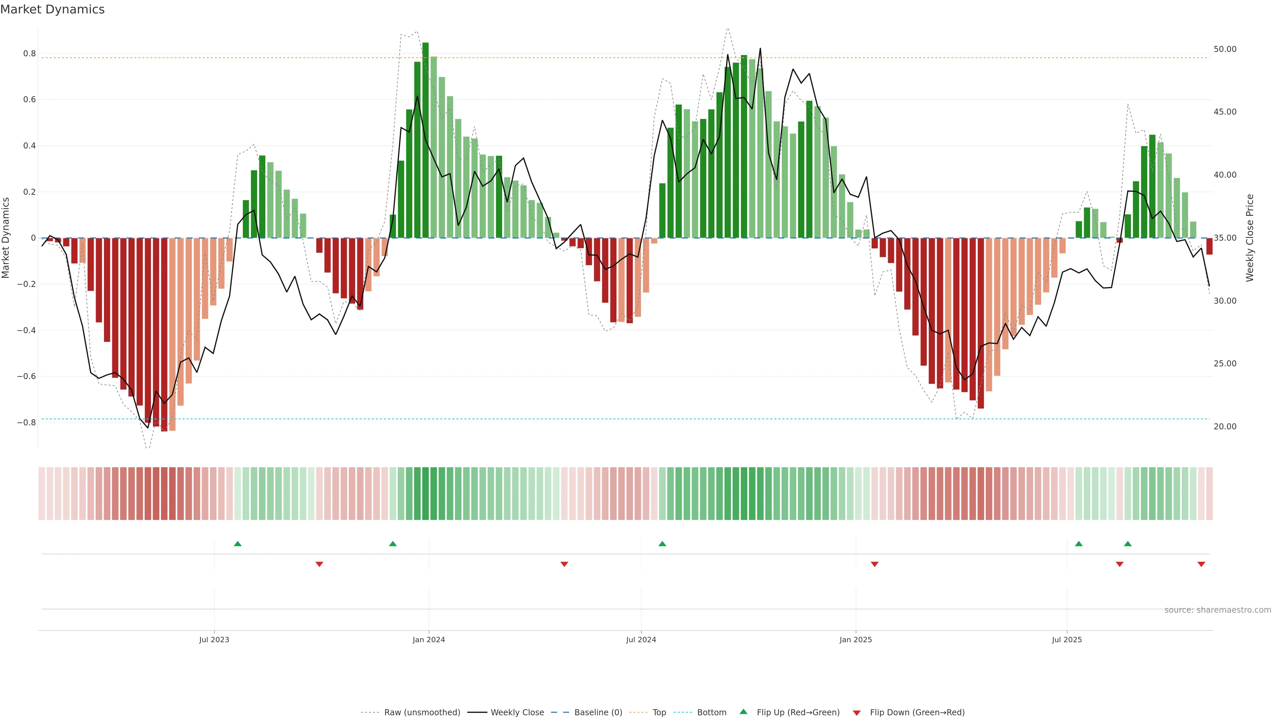This screenshot has height=724, width=1288.
Task: Click the Jan 2024 x-axis label
Action: pyautogui.click(x=429, y=640)
